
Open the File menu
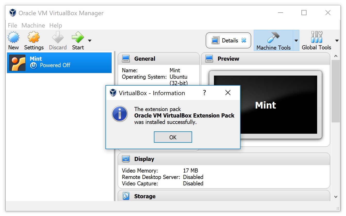click(12, 25)
